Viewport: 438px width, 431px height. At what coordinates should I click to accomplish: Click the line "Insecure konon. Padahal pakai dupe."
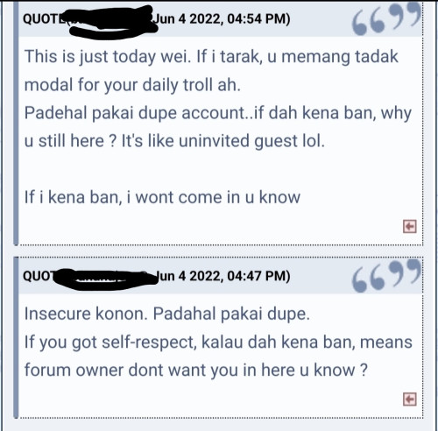point(167,314)
